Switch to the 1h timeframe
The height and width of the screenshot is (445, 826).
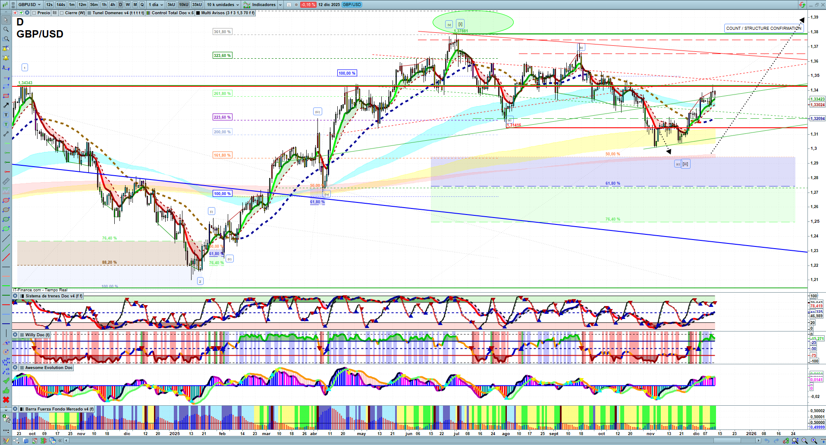pyautogui.click(x=104, y=5)
